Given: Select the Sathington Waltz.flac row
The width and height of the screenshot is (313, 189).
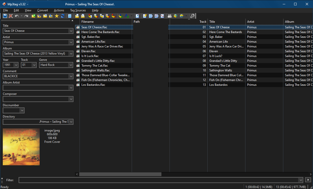Looking at the screenshot, I should click(x=96, y=70).
